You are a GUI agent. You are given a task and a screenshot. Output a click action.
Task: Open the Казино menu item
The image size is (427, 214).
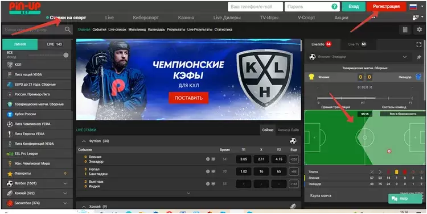pos(186,18)
